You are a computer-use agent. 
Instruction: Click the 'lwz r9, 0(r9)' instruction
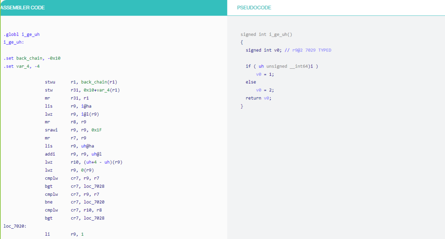[x=69, y=170]
